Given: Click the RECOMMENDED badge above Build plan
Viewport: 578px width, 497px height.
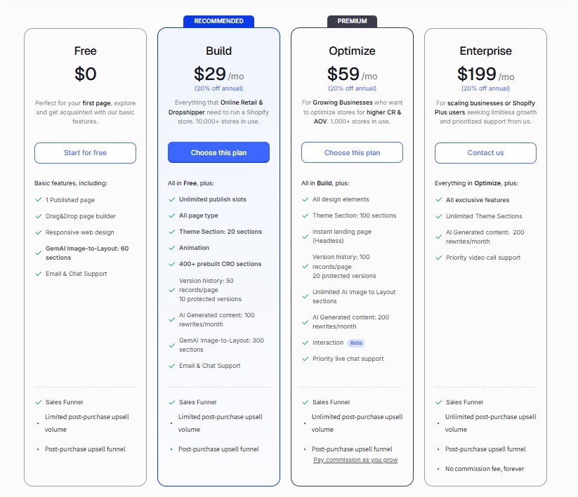Looking at the screenshot, I should pos(218,21).
